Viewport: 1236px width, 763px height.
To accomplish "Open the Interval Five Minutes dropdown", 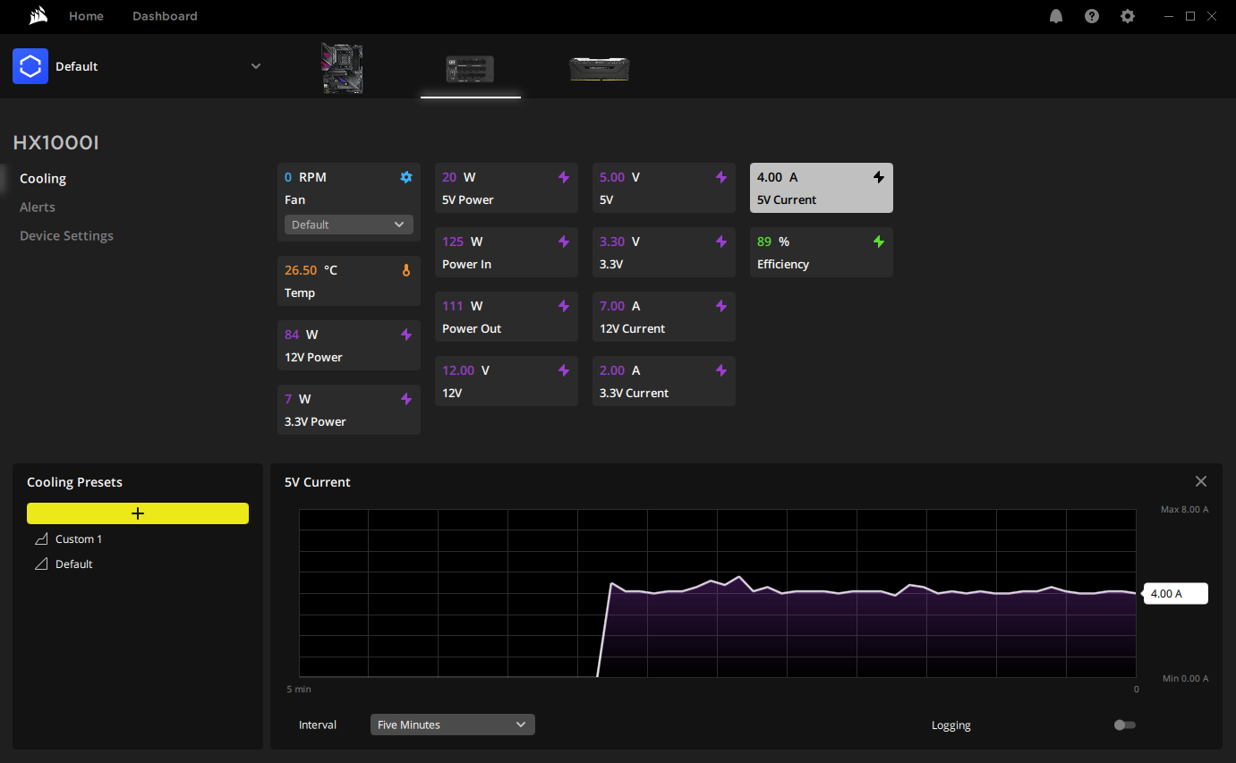I will pos(453,725).
